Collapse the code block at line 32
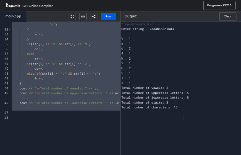This screenshot has height=155, width=241. (x=10, y=29)
